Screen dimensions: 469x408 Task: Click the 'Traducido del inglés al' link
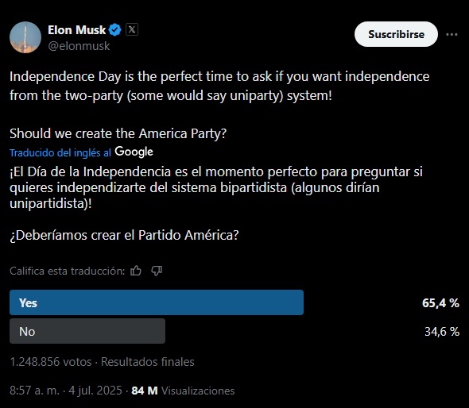(x=60, y=152)
